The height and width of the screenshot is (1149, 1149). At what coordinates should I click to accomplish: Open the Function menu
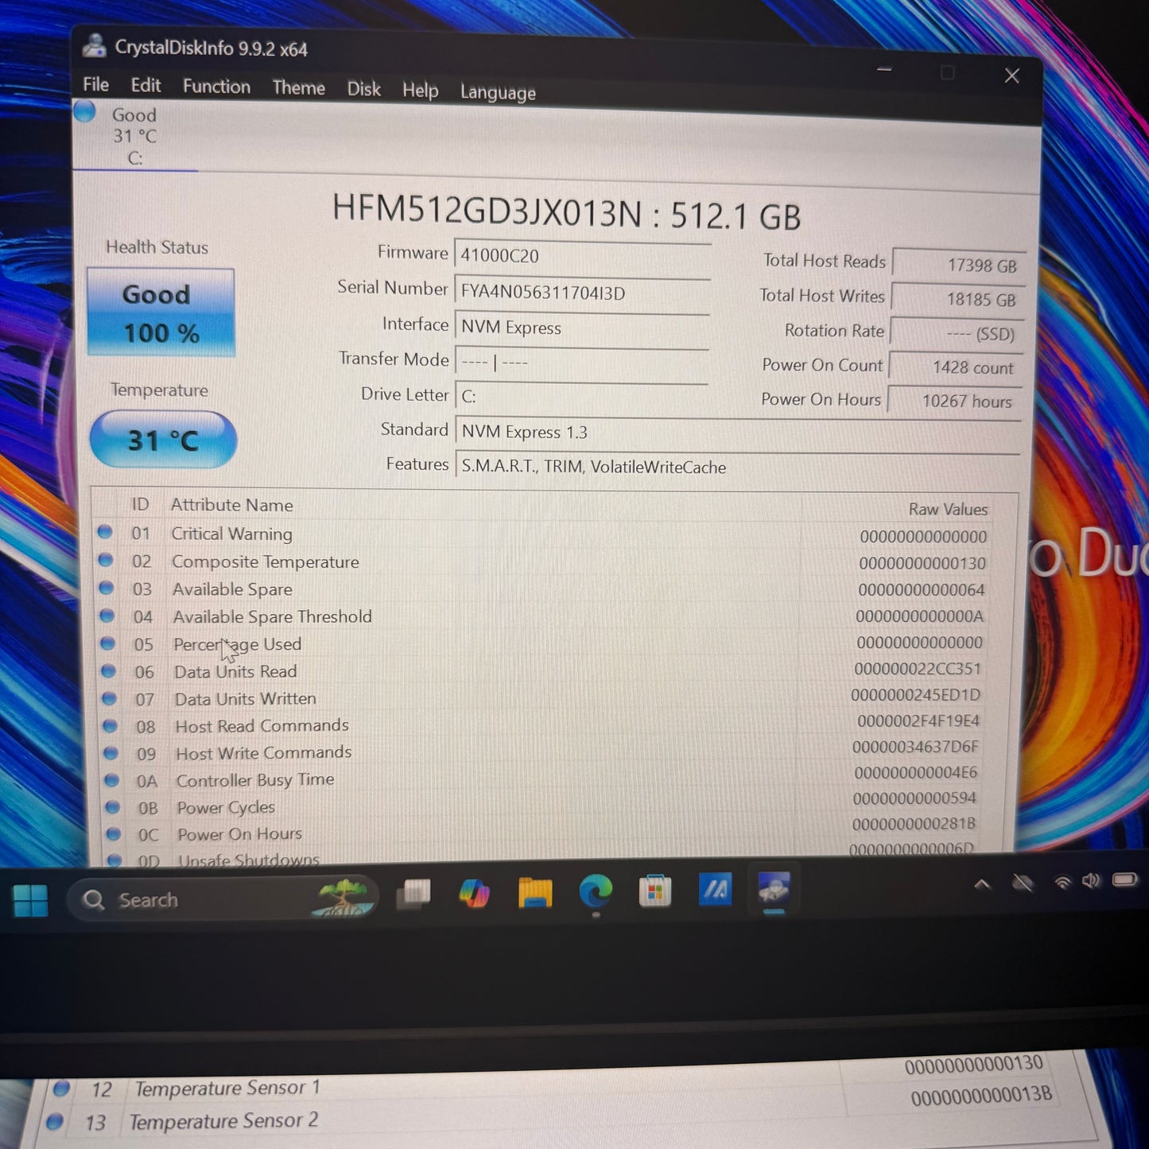coord(216,87)
